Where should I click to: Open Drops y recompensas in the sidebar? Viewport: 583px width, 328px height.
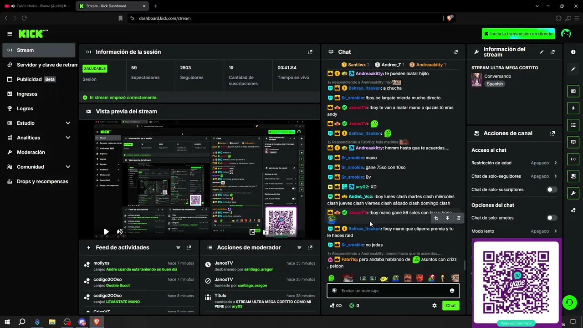[39, 181]
